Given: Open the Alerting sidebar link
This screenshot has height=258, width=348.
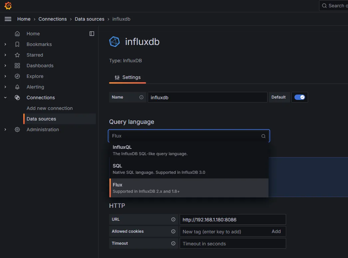Looking at the screenshot, I should [35, 87].
